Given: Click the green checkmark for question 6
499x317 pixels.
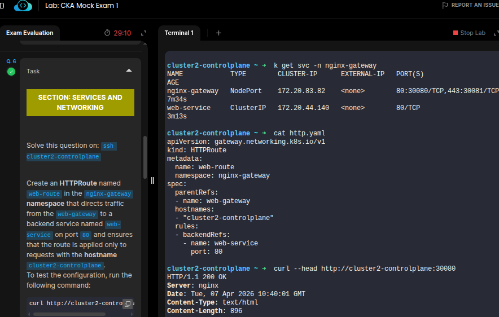Looking at the screenshot, I should pos(11,72).
